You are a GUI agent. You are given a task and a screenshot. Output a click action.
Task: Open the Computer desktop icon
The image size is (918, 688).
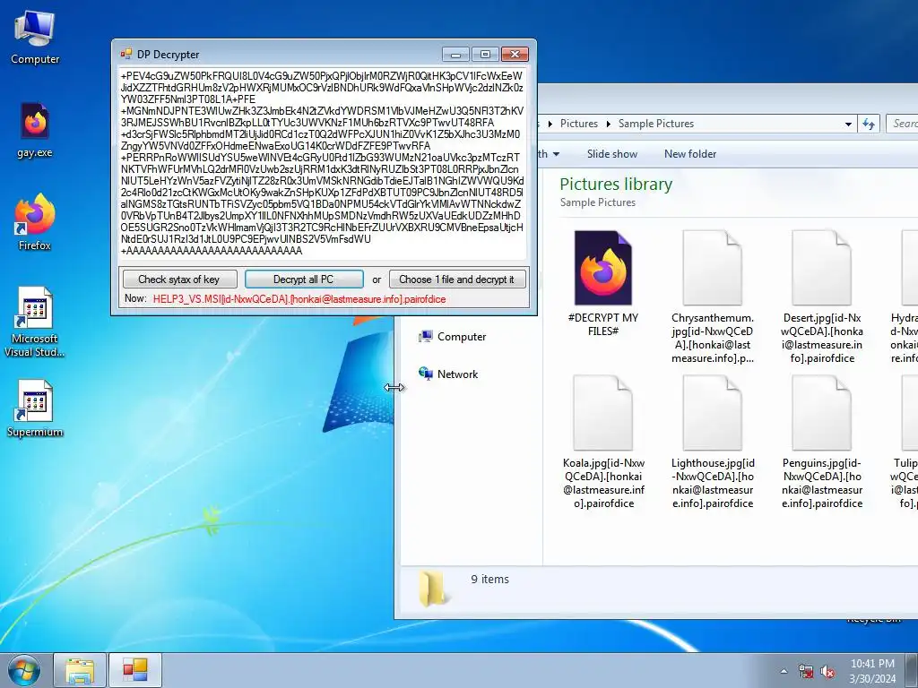point(35,38)
